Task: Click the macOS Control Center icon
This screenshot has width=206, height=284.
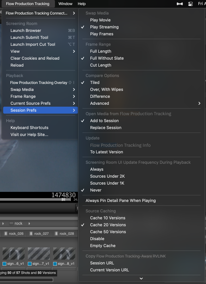Action: point(191,4)
